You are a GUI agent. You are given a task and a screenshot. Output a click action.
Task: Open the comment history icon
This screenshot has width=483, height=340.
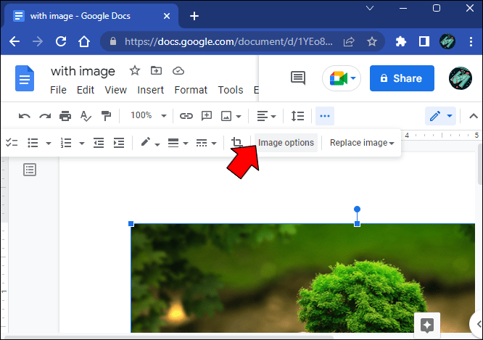click(x=298, y=78)
